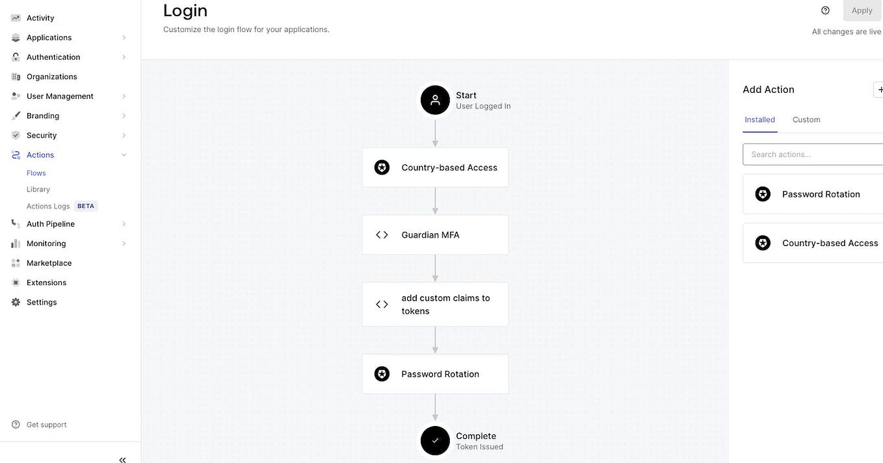Click the Start node user icon
883x463 pixels.
pos(434,99)
